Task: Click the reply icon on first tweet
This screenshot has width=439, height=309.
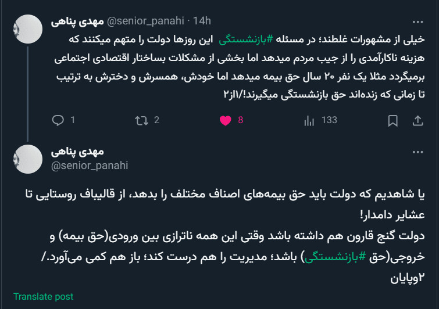Action: [58, 120]
